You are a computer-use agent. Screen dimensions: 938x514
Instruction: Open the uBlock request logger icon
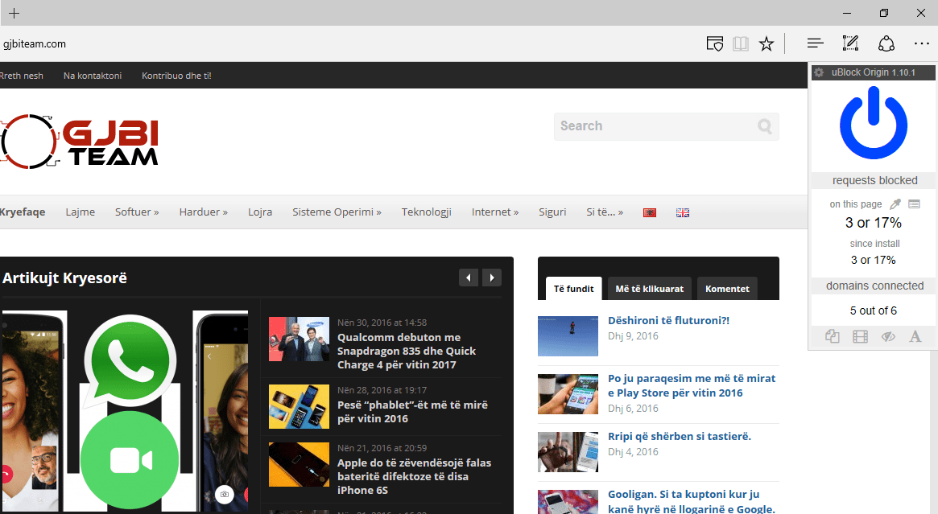[914, 204]
